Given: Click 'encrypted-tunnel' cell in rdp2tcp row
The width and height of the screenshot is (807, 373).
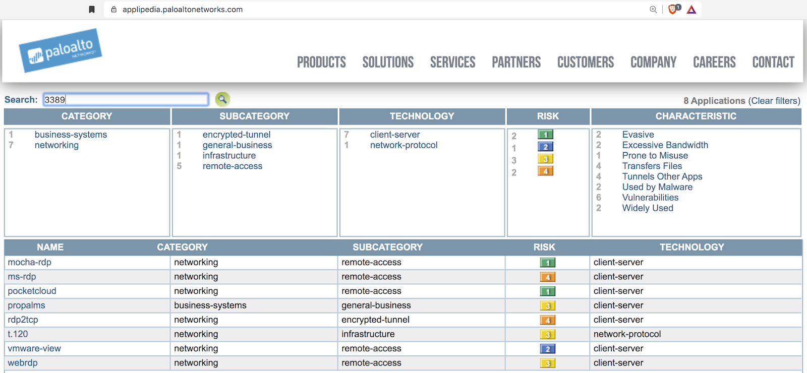Looking at the screenshot, I should 375,320.
